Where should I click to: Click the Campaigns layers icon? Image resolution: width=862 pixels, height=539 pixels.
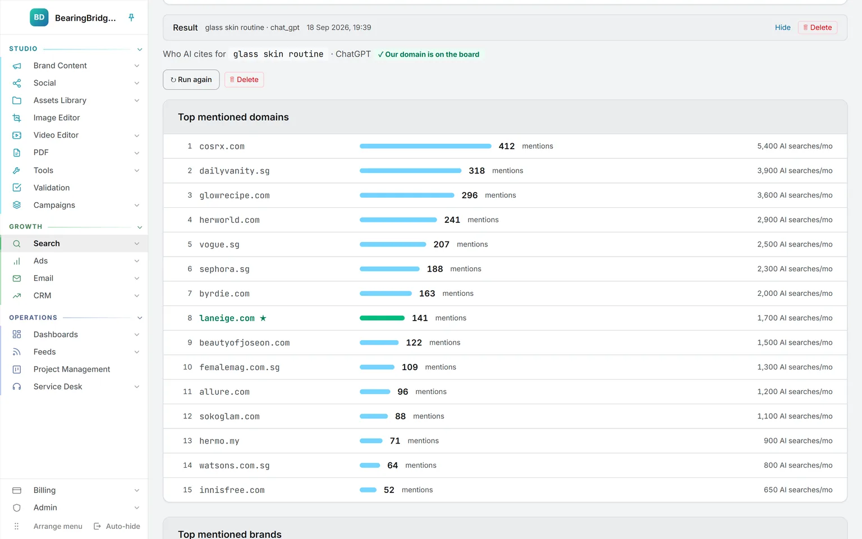(x=17, y=205)
